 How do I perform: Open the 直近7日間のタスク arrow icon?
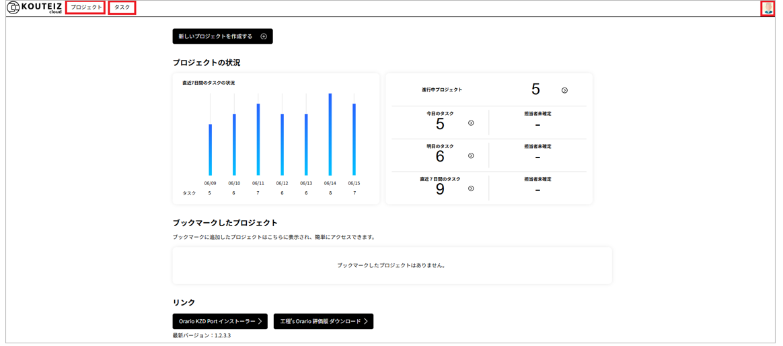click(x=471, y=188)
